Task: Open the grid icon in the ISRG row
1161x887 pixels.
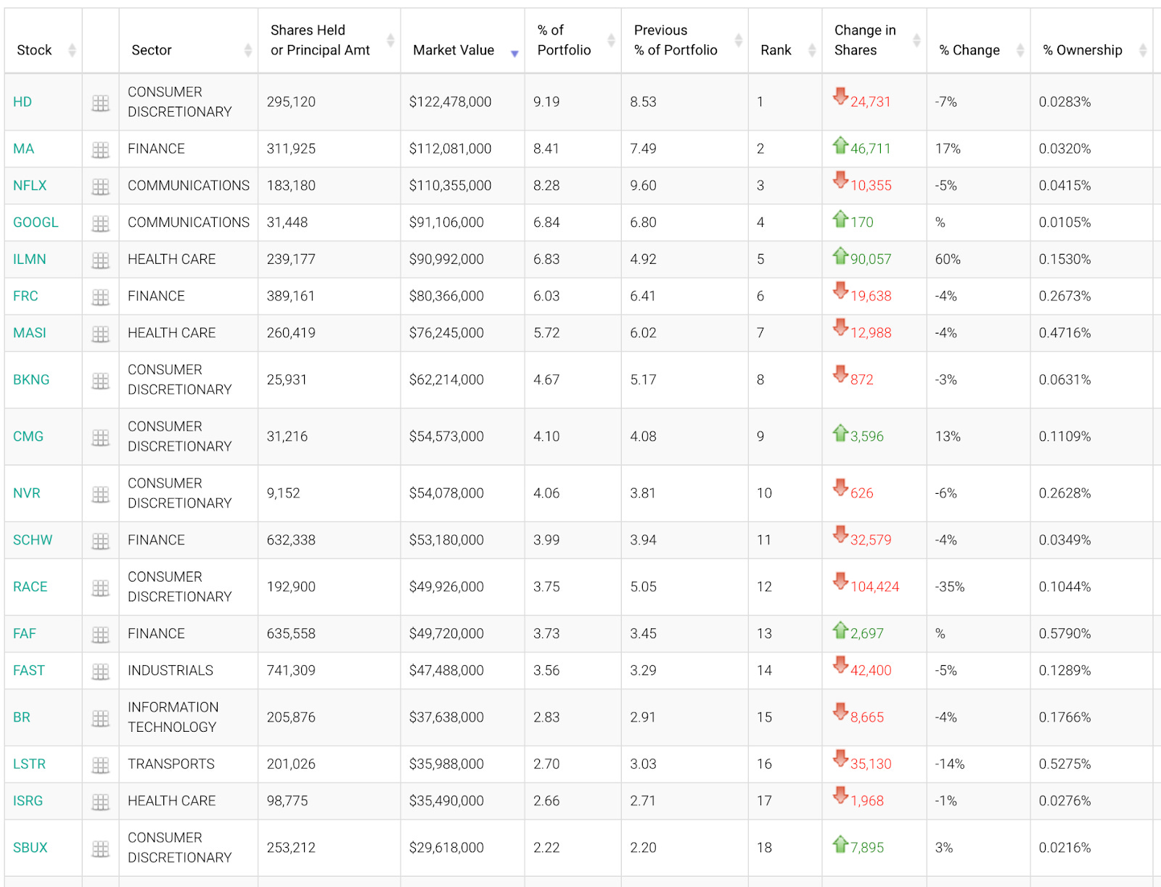Action: 101,802
